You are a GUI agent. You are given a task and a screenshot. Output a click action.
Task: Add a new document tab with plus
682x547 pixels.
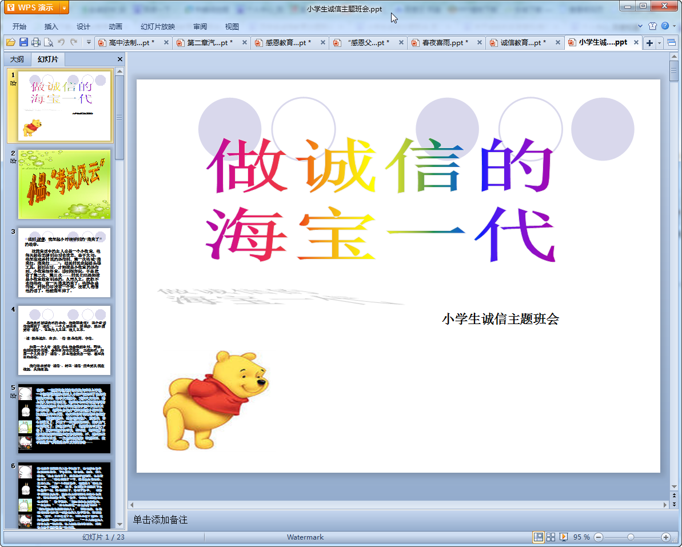pyautogui.click(x=649, y=43)
